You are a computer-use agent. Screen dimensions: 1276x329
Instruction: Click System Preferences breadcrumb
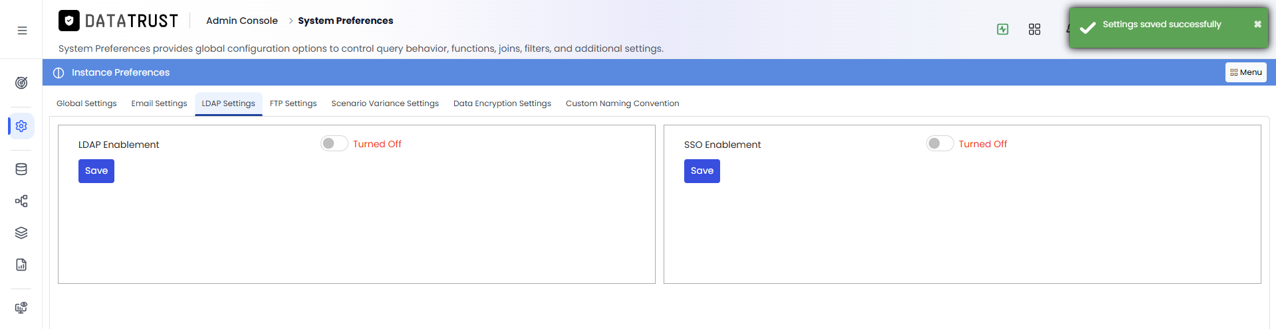tap(345, 21)
